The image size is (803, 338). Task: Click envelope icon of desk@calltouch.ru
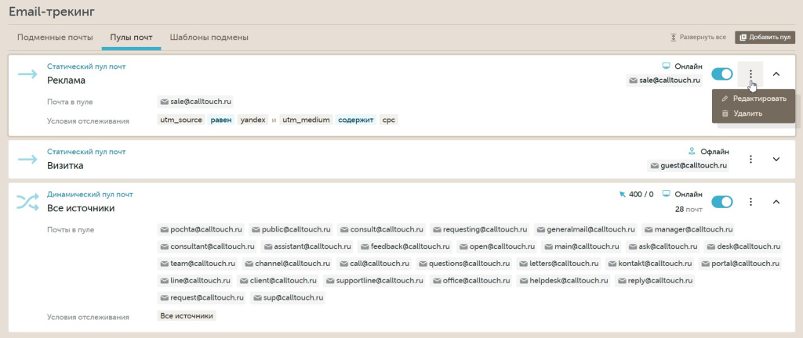[710, 246]
